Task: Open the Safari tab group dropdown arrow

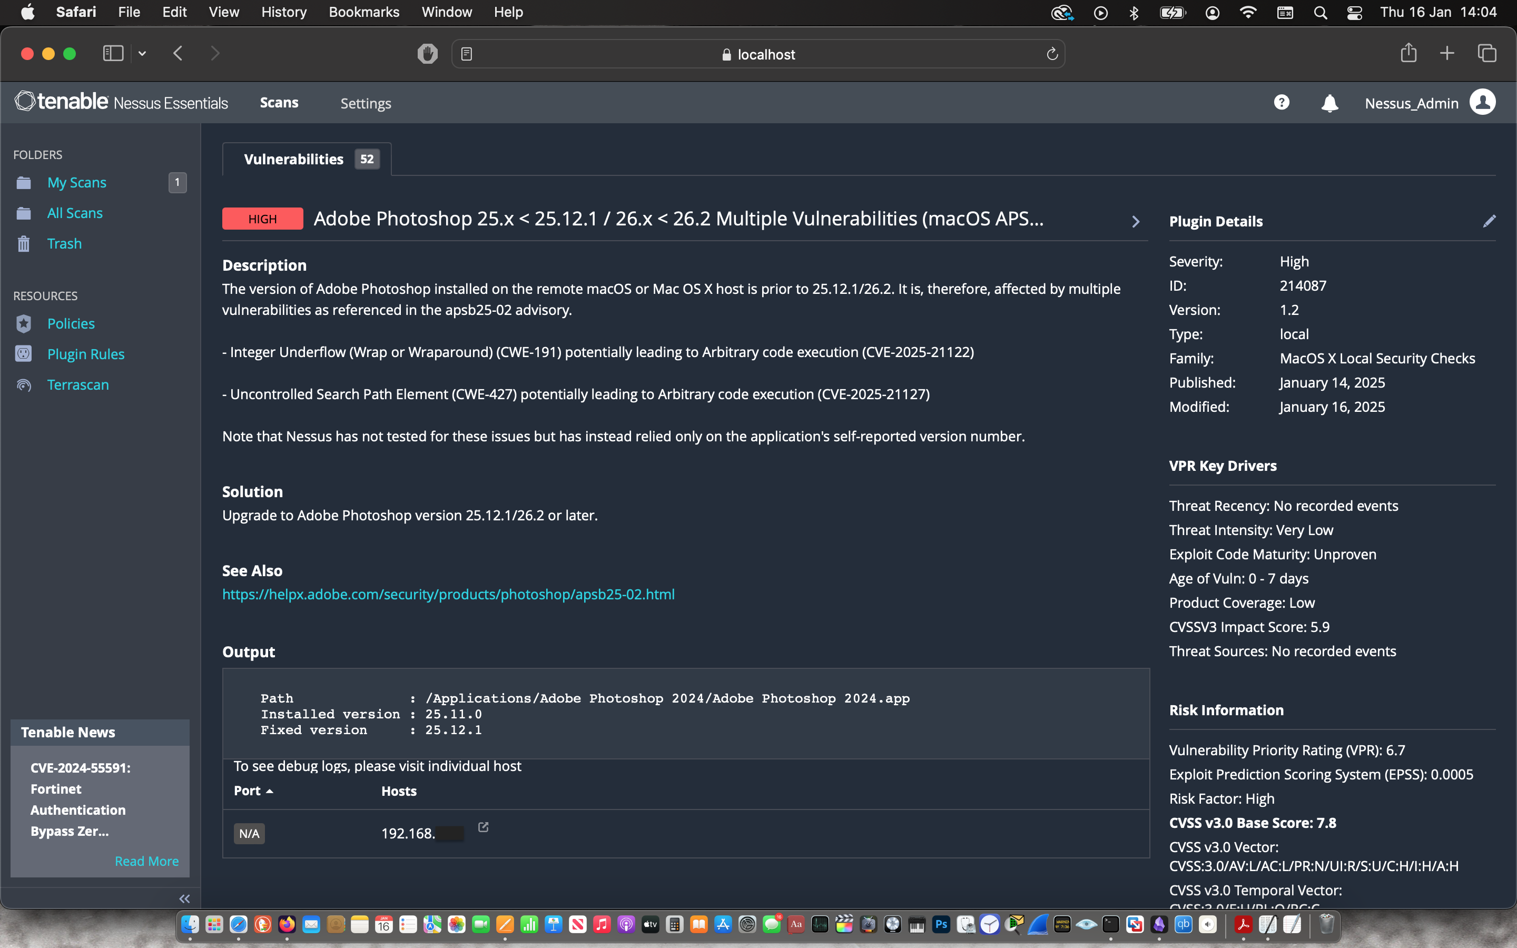Action: pos(142,54)
